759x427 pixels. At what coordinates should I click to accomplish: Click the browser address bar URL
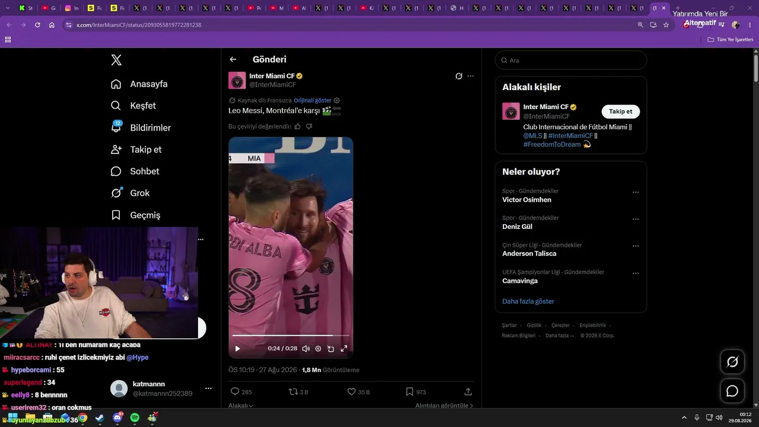pyautogui.click(x=139, y=25)
